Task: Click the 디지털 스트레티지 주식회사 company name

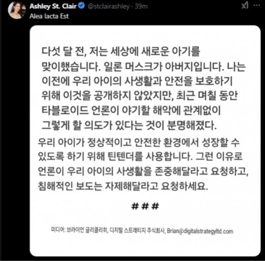Action: coord(137,231)
